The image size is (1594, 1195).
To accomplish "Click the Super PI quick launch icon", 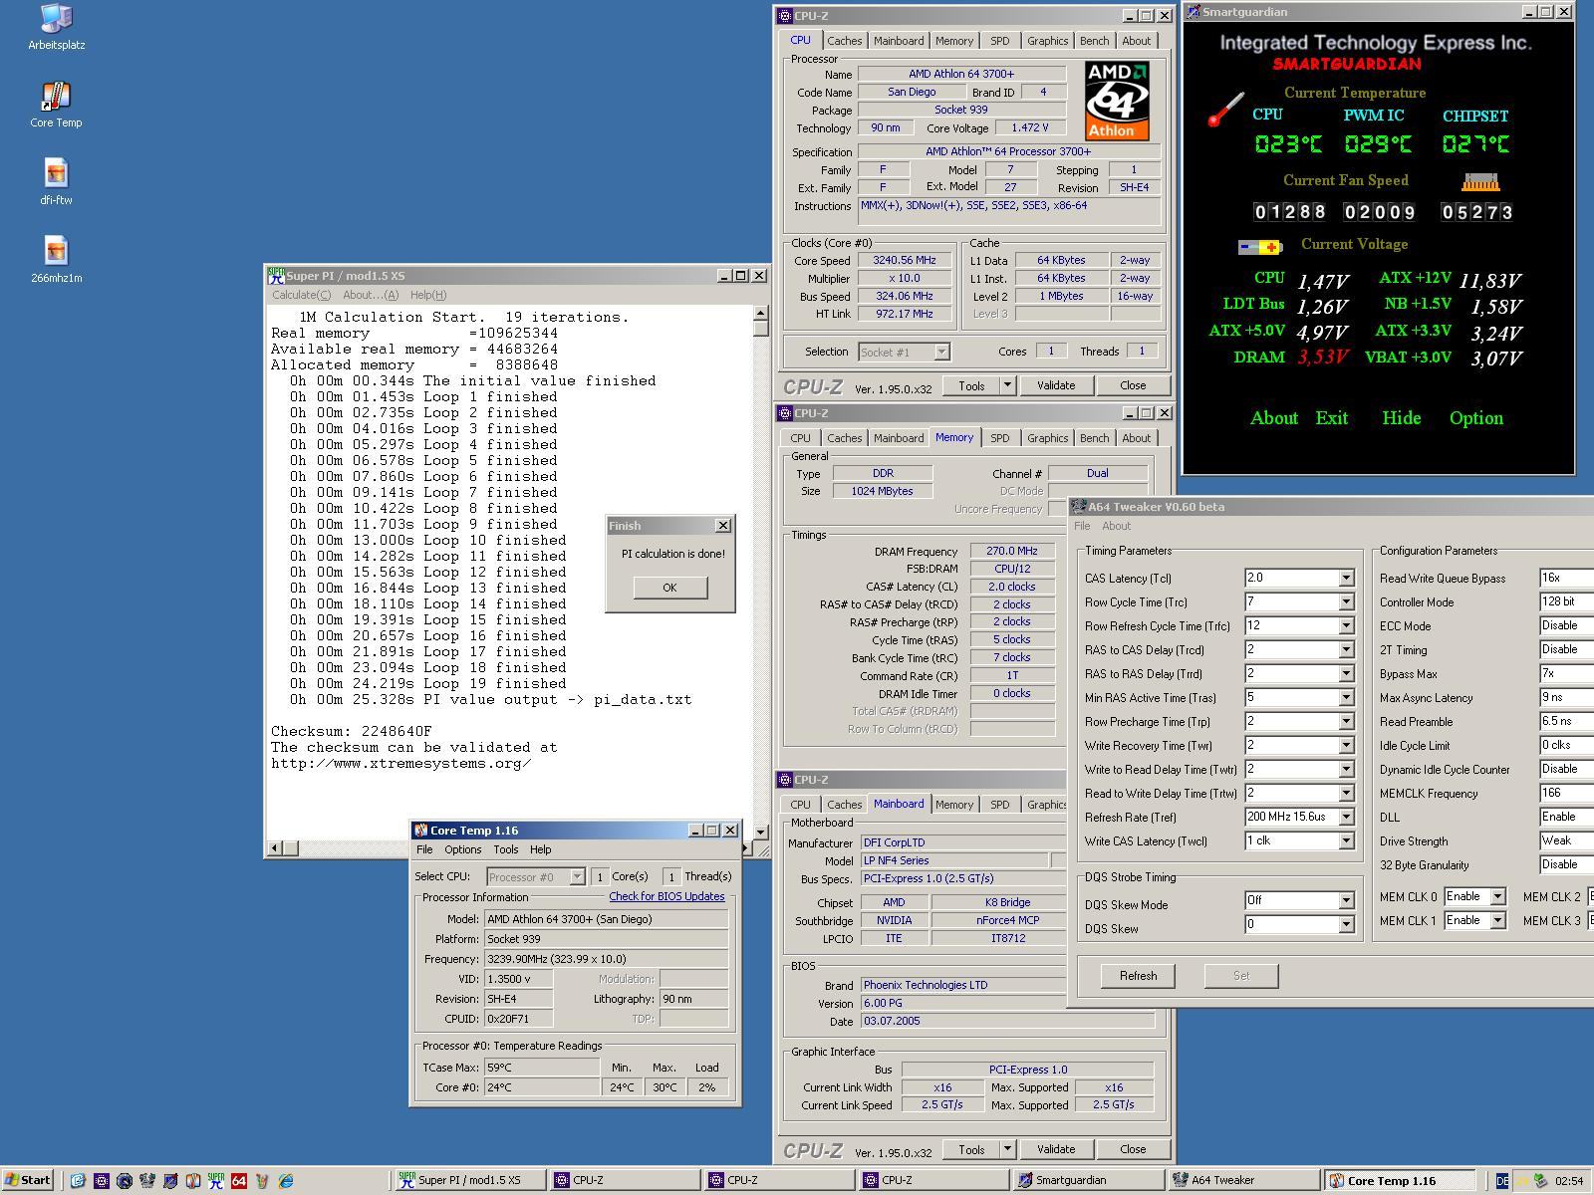I will pyautogui.click(x=216, y=1180).
